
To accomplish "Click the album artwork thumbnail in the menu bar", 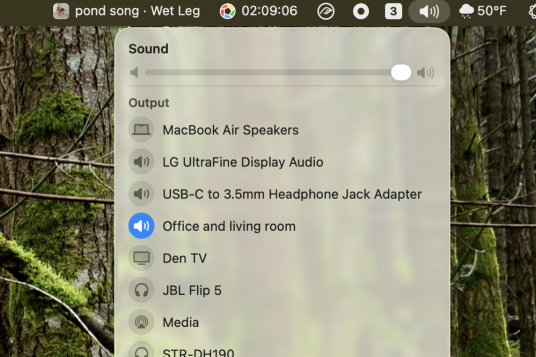I will point(61,11).
